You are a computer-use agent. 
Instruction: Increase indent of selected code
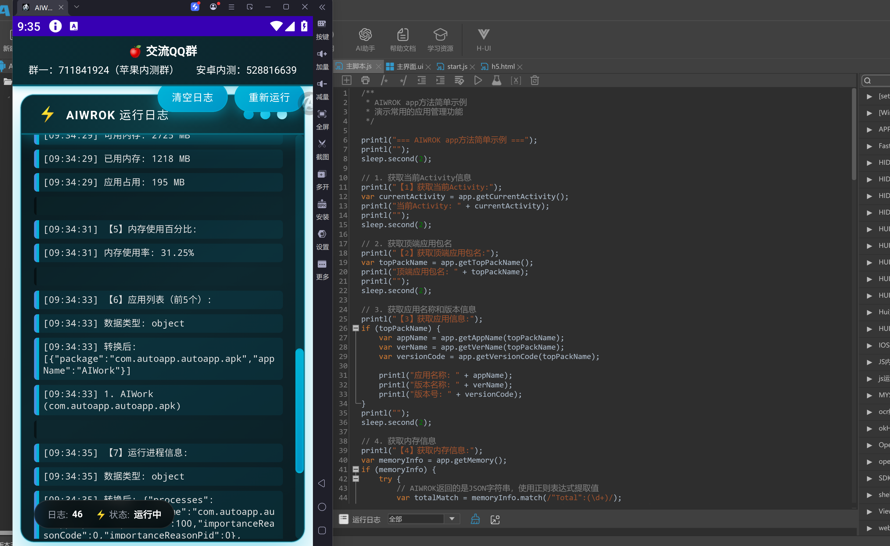pos(440,80)
